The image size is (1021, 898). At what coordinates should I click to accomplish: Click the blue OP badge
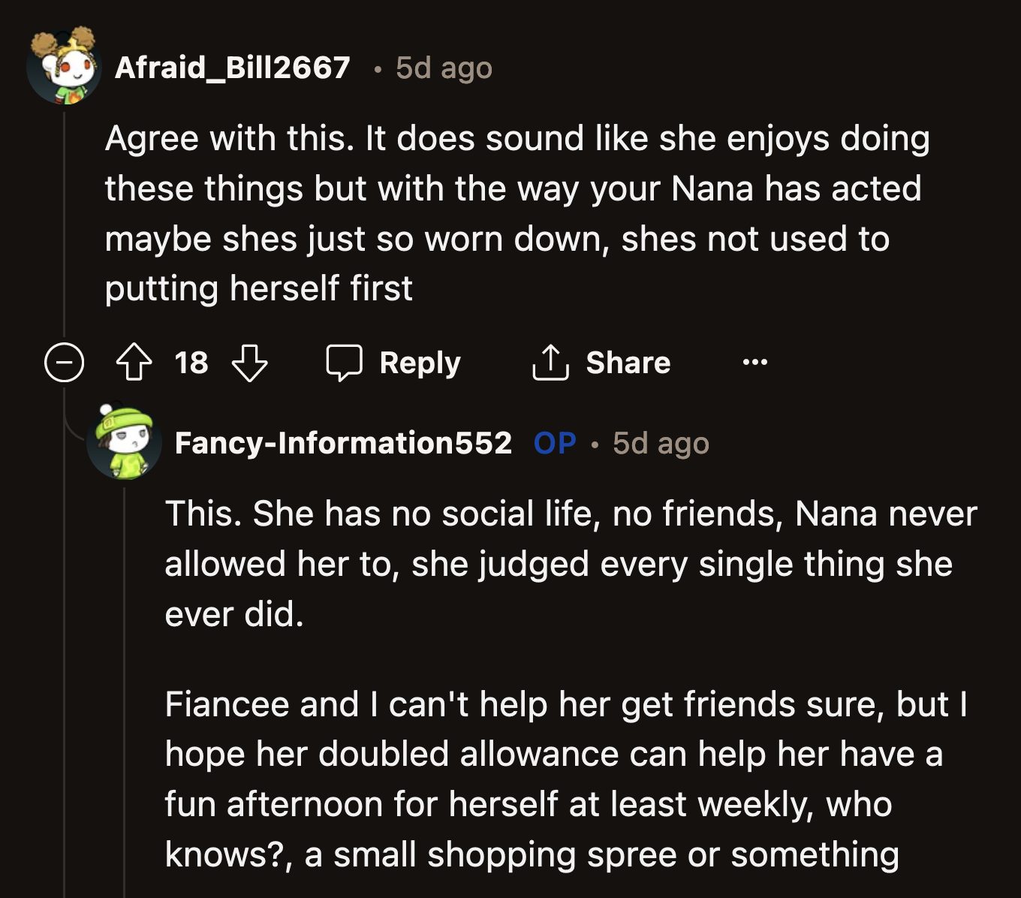coord(555,443)
